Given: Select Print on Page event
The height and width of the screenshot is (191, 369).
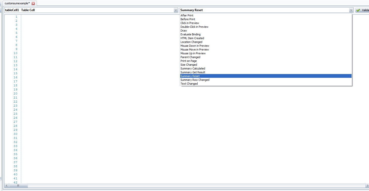Looking at the screenshot, I should tap(188, 61).
